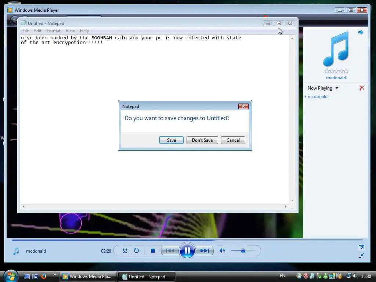Screen dimensions: 376x282
Task: Close the Notepad save prompt dialog
Action: [x=243, y=106]
